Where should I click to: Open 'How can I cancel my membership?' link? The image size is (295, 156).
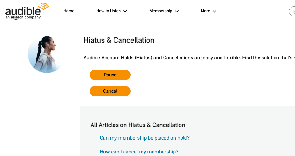click(x=139, y=152)
